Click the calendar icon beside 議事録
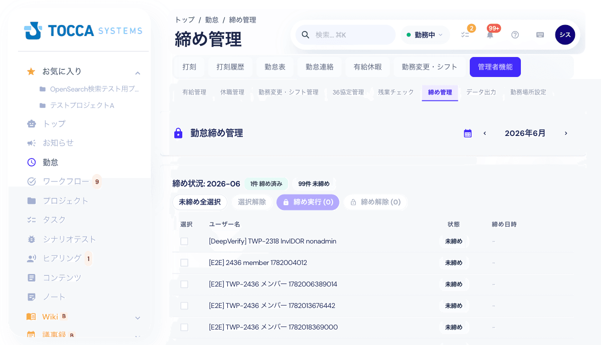The width and height of the screenshot is (601, 345). tap(31, 335)
